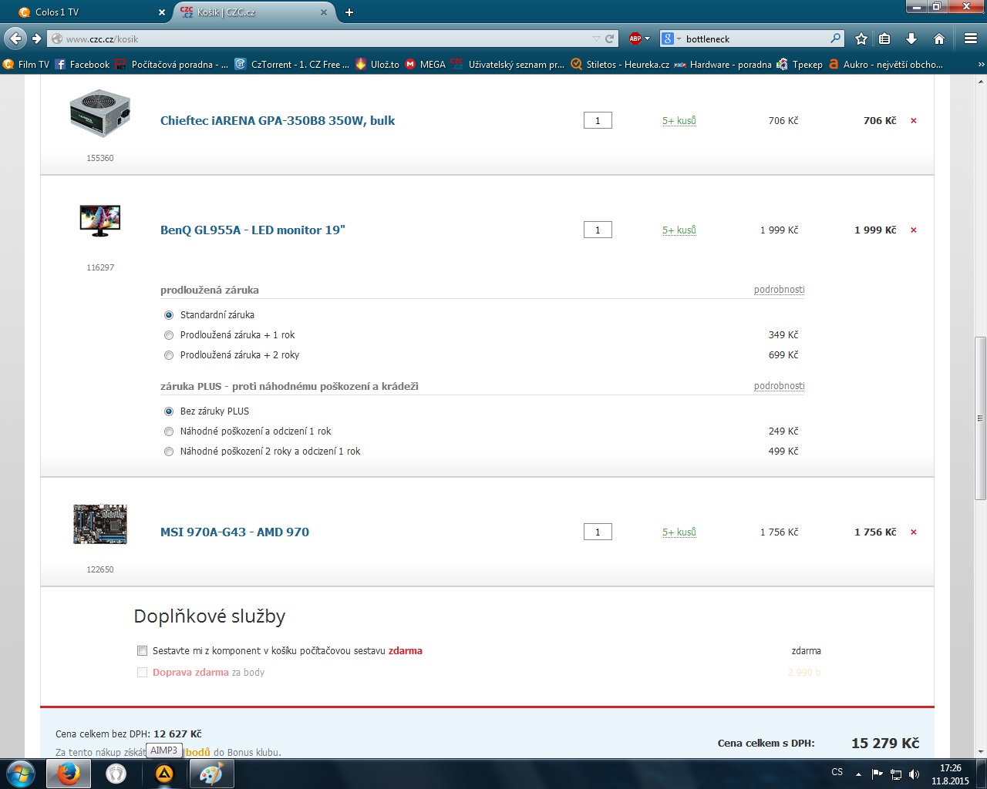
Task: Remove Chieftec iARENA power supply from cart
Action: (x=914, y=121)
